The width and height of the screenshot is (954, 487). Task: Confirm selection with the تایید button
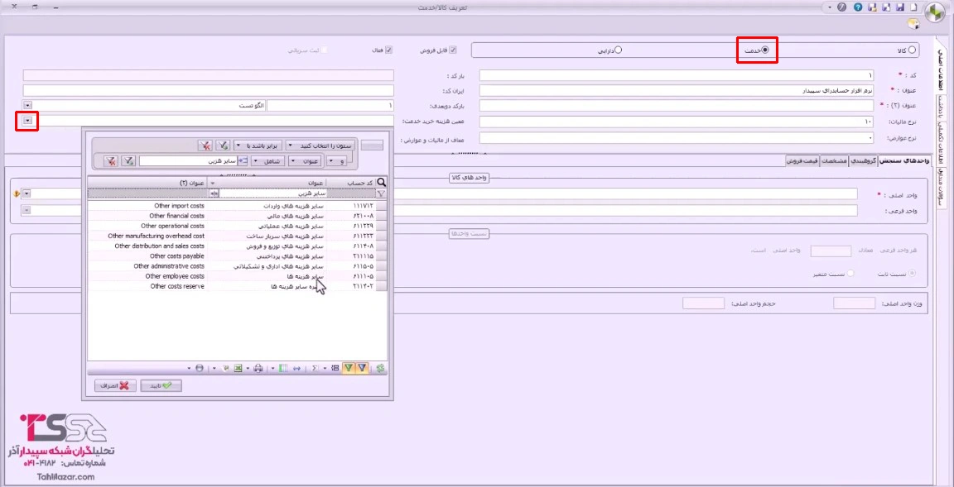pyautogui.click(x=161, y=385)
